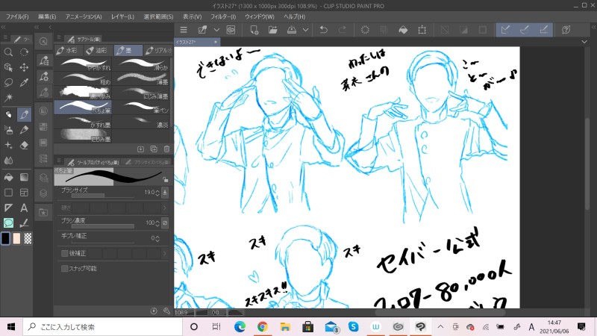Select the Balloon tool
Image resolution: width=597 pixels, height=336 pixels.
click(8, 223)
